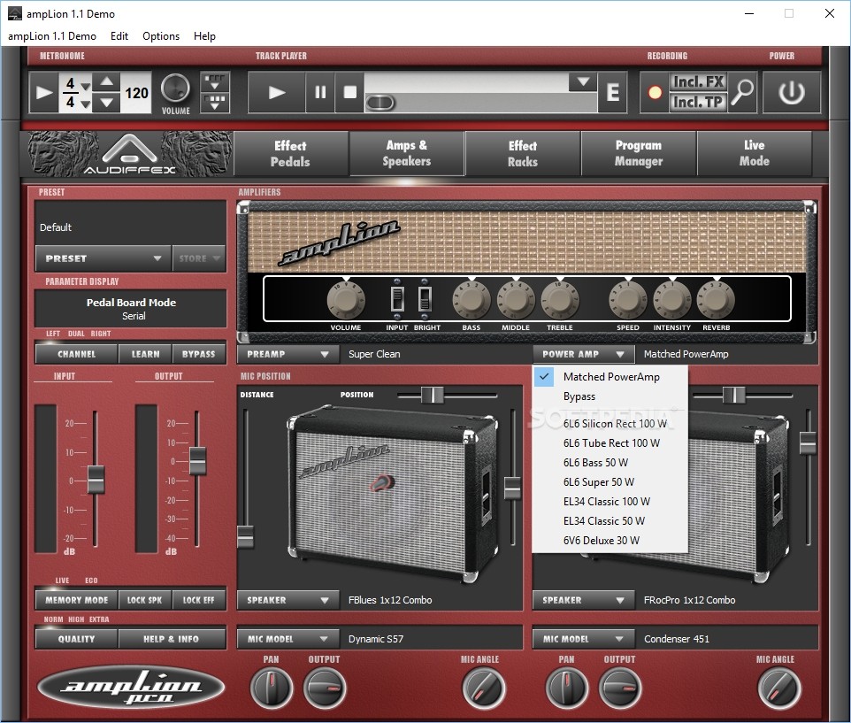Open HELP & INFO
The image size is (851, 723).
pyautogui.click(x=172, y=639)
